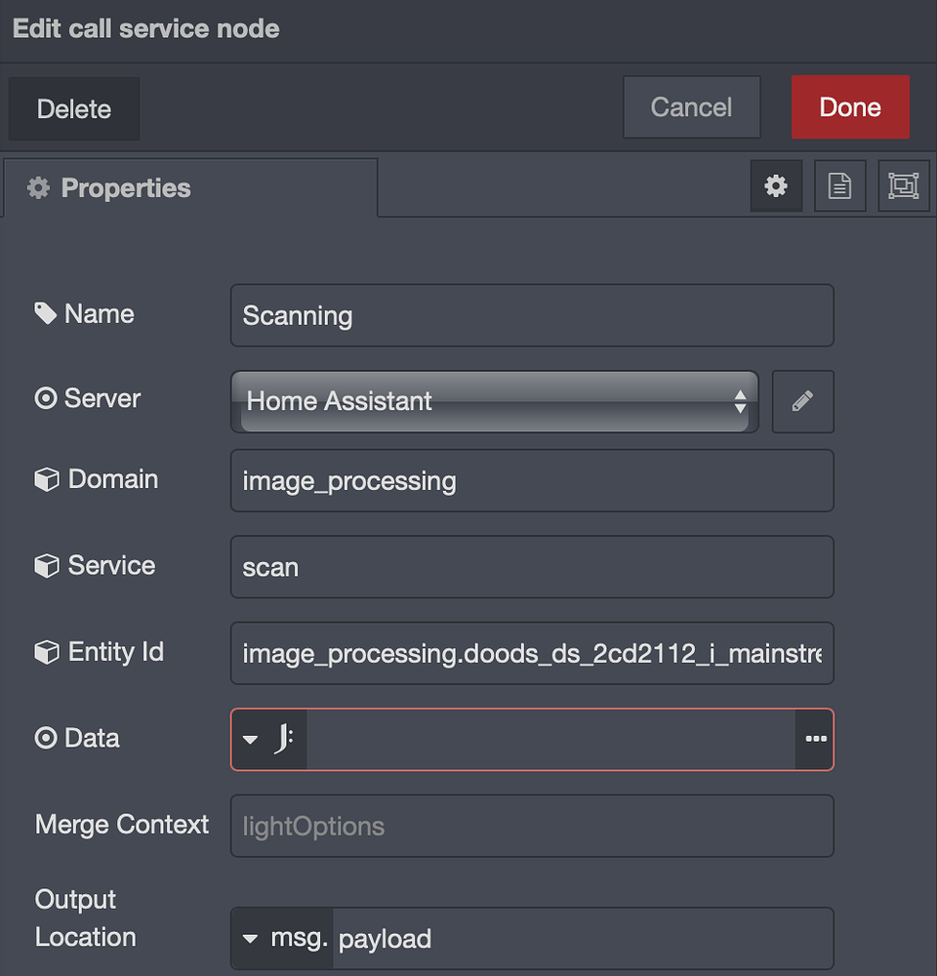Select the Name field containing Scanning
Viewport: 937px width, 976px height.
click(x=532, y=315)
